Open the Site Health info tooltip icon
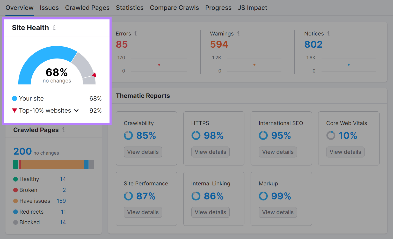 [x=55, y=27]
